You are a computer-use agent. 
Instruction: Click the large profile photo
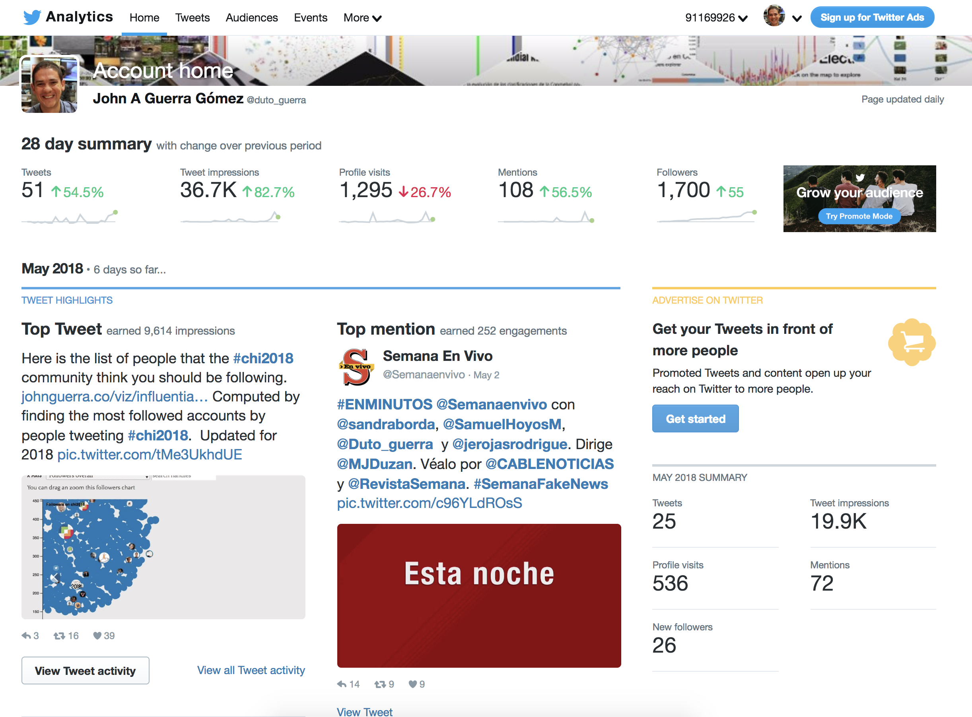pos(50,84)
